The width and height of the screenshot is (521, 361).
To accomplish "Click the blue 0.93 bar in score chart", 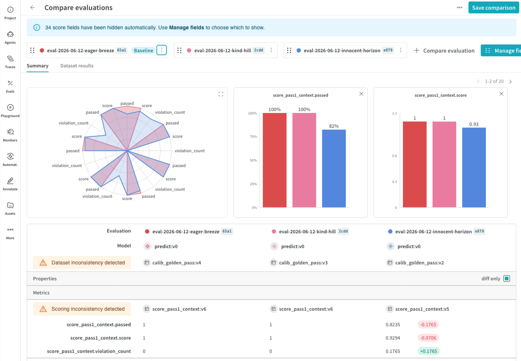I will click(x=474, y=167).
